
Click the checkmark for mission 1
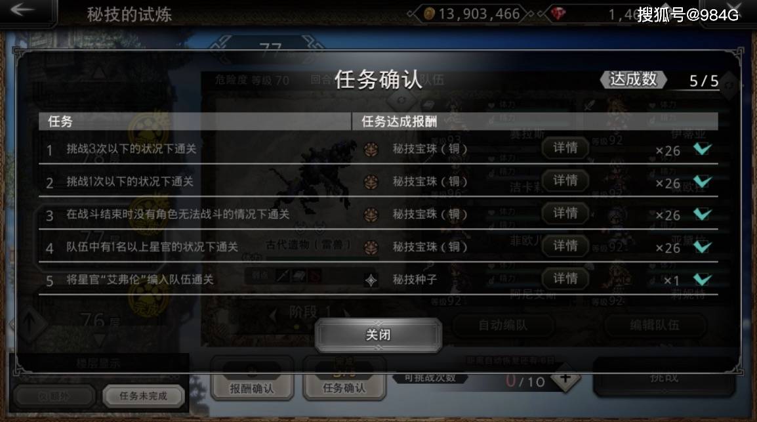coord(703,148)
